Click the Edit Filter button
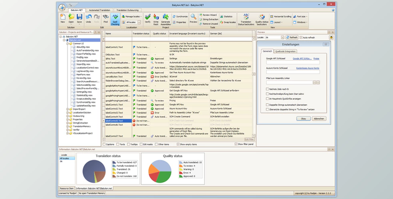 click(249, 139)
